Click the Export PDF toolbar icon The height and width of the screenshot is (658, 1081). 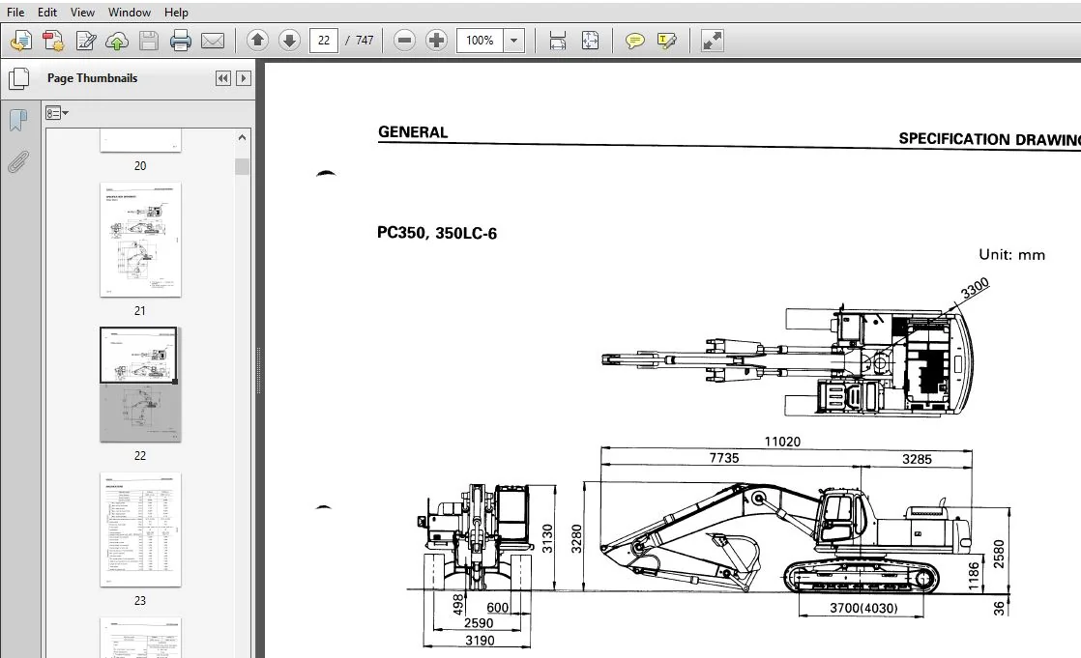coord(53,41)
